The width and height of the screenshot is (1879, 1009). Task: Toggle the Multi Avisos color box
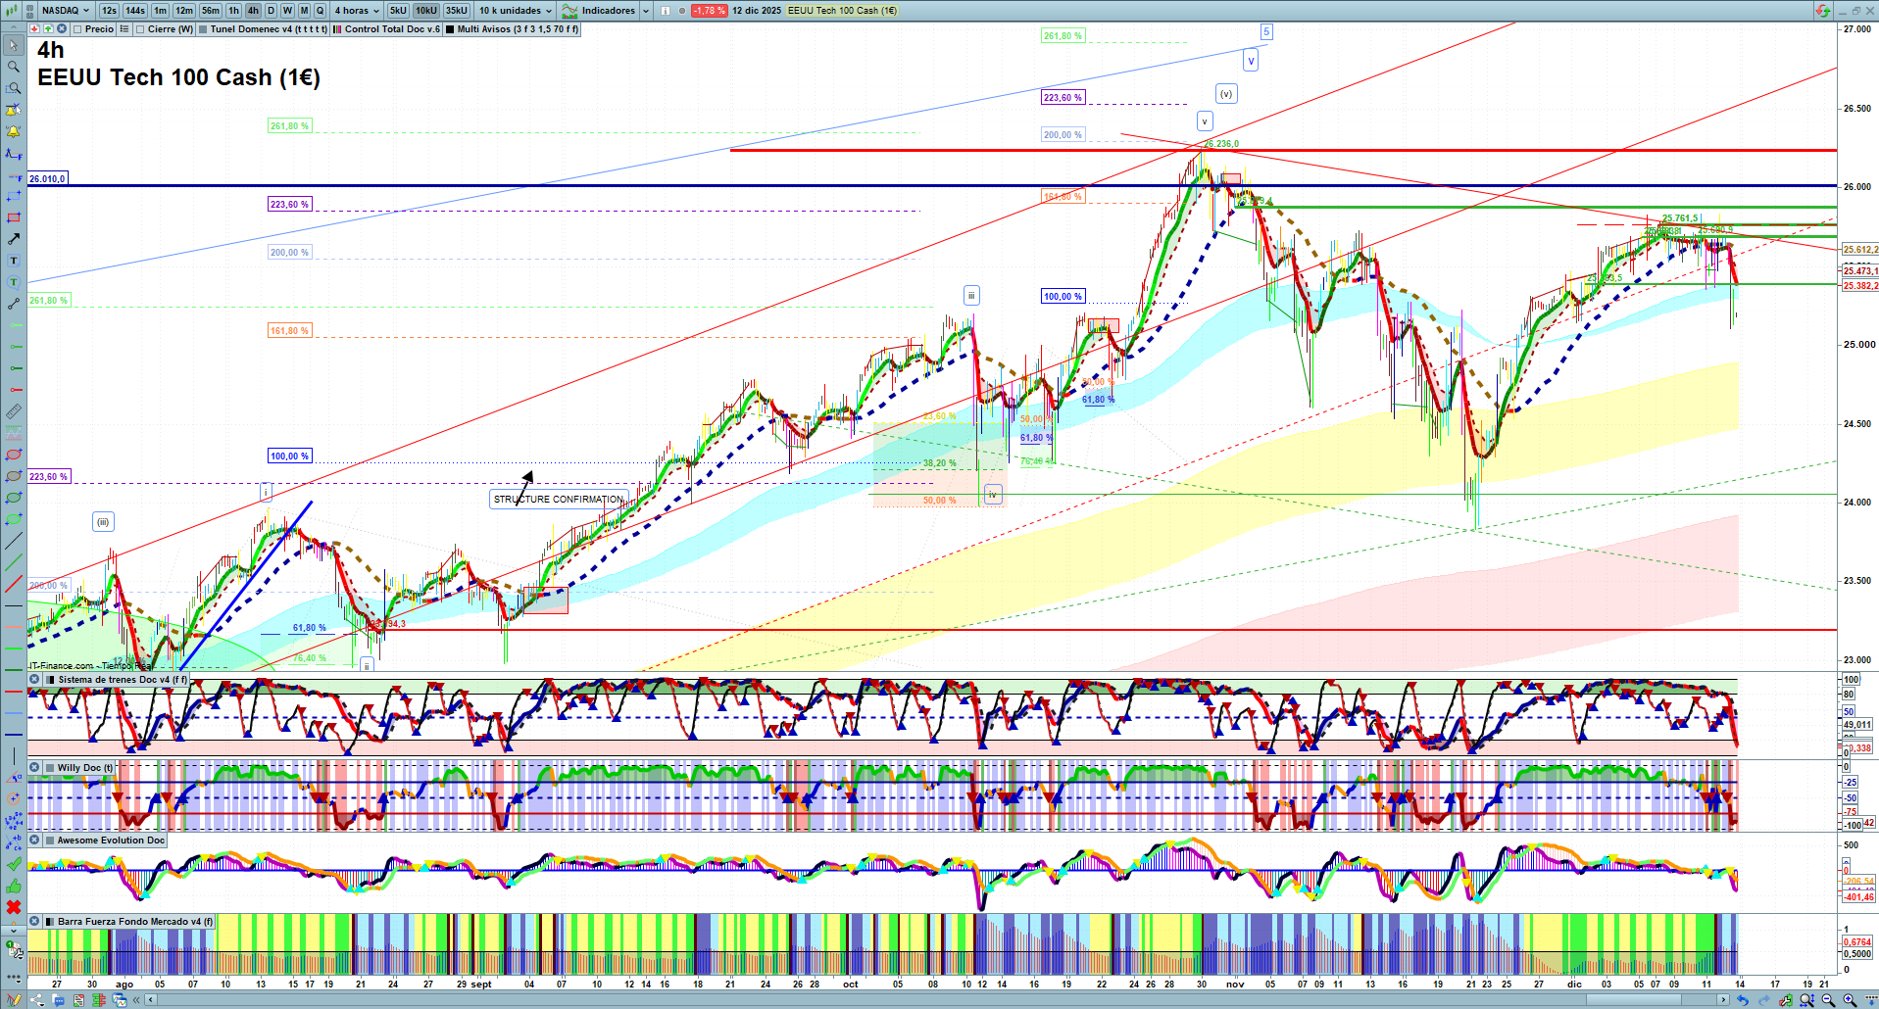coord(450,29)
